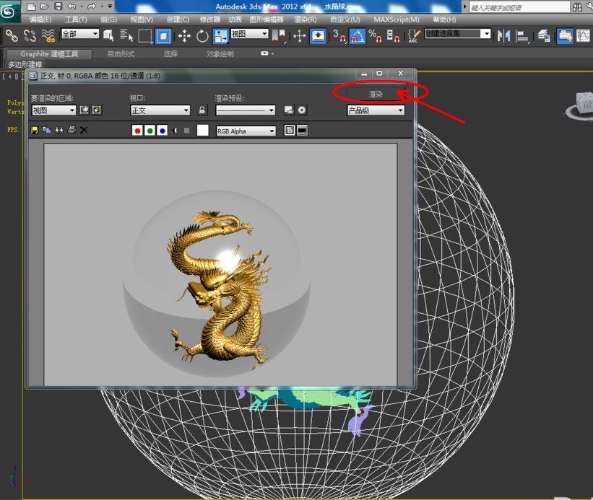Choose the Rectangular Selection Region tool
The width and height of the screenshot is (593, 500).
click(144, 36)
